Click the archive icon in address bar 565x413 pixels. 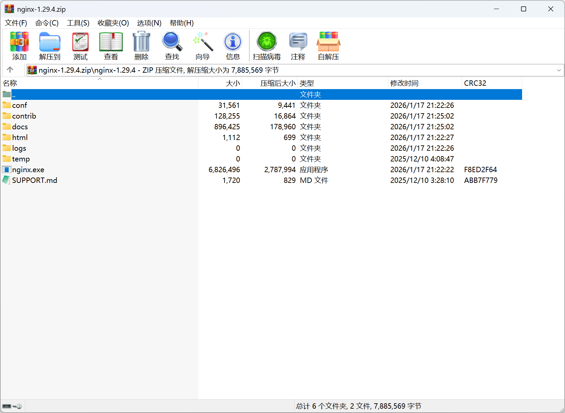pos(32,70)
